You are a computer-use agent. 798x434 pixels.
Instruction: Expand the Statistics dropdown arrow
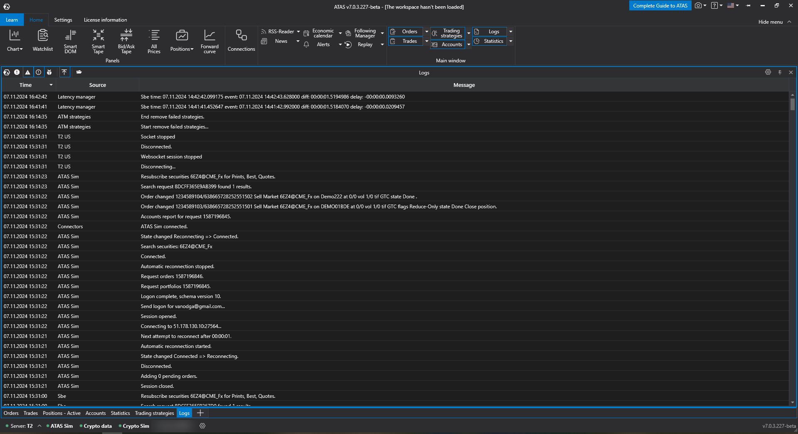tap(511, 41)
